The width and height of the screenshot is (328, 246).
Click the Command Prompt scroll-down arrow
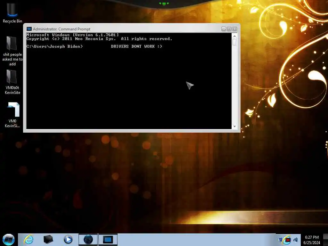click(x=234, y=126)
